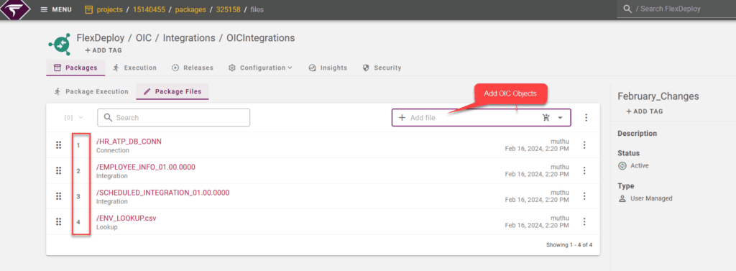
Task: Click the Search FlexDeploy field
Action: 676,9
